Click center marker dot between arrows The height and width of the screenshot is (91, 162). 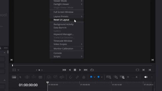39,70
